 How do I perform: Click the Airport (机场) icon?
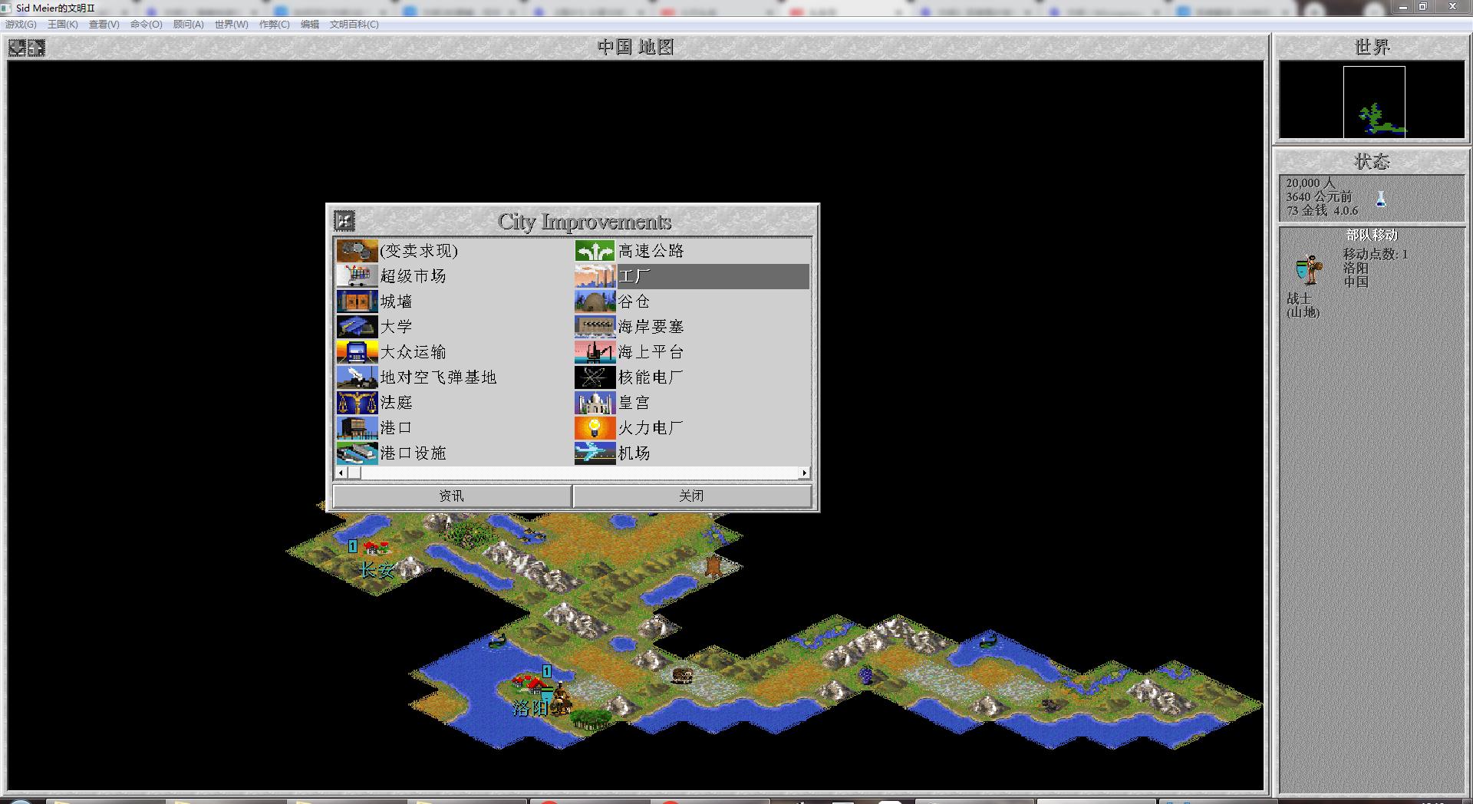(595, 453)
